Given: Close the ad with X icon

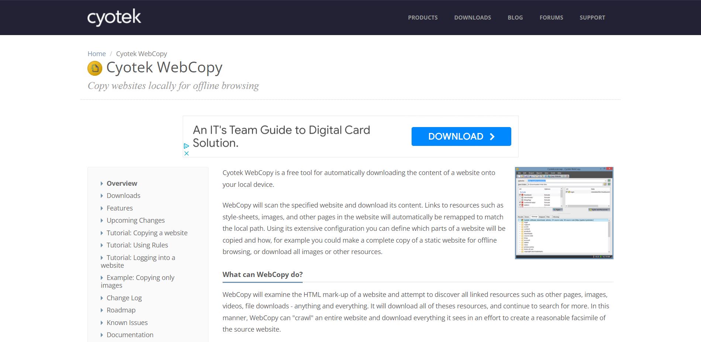Looking at the screenshot, I should tap(186, 153).
